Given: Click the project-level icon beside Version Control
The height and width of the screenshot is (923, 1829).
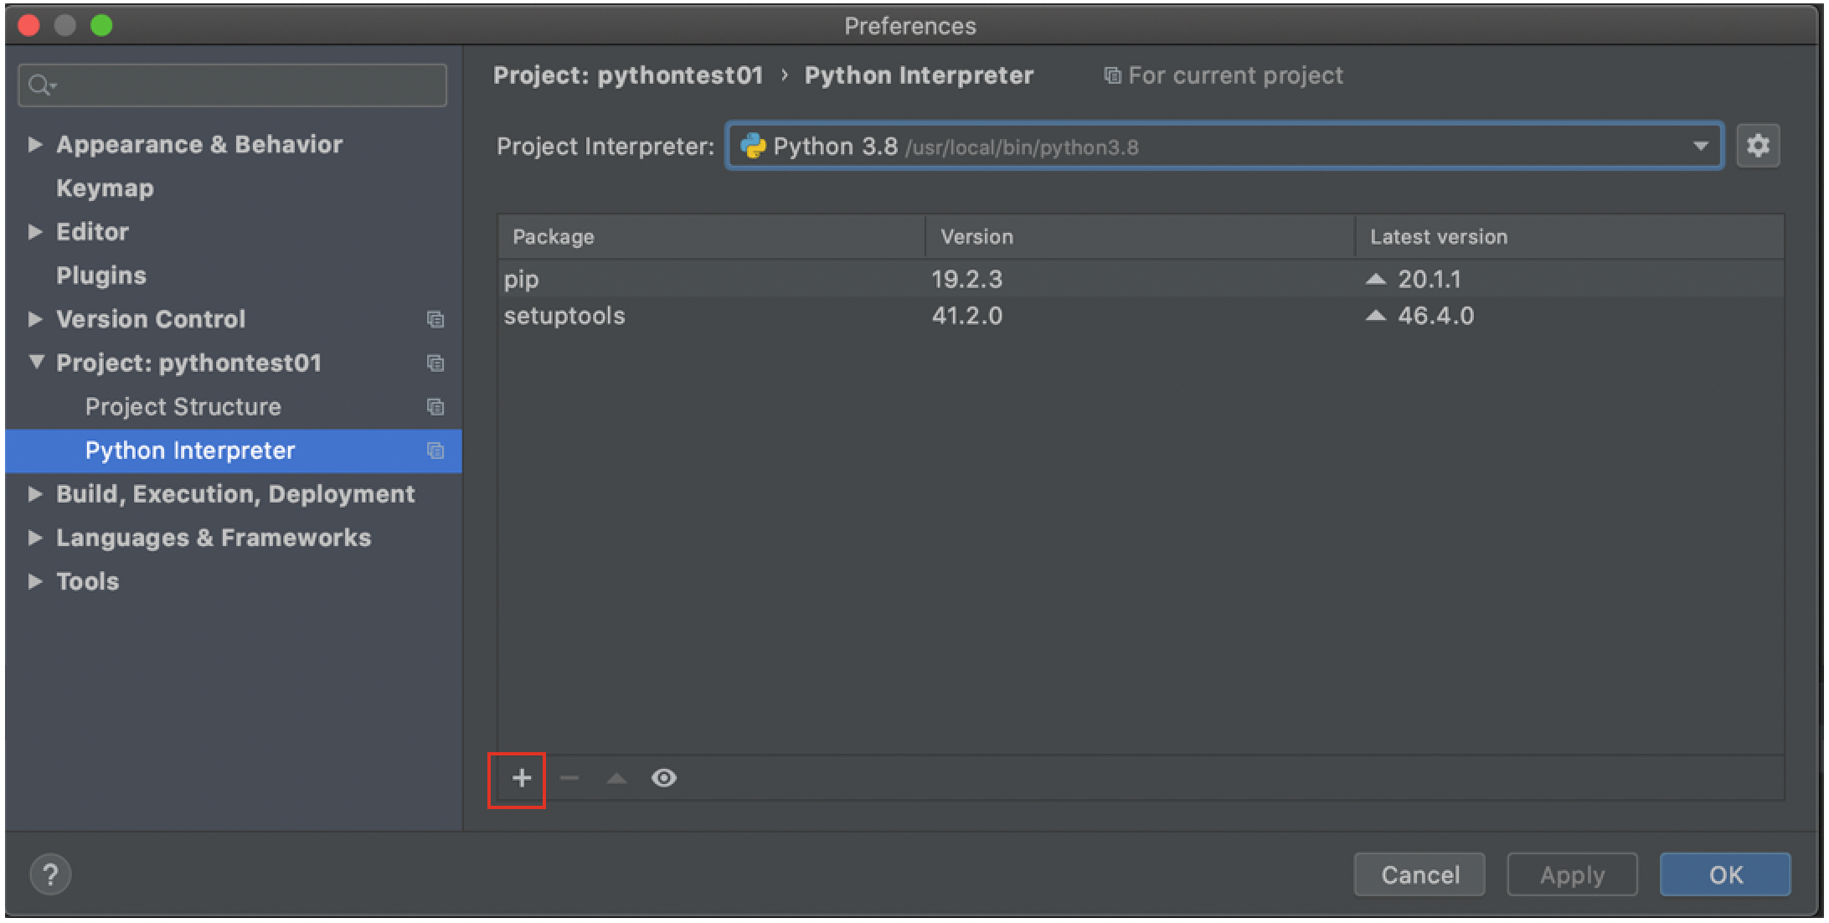Looking at the screenshot, I should [x=435, y=319].
